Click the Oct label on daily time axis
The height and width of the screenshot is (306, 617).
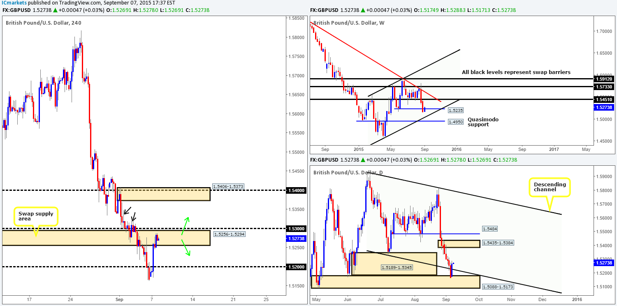tap(479, 299)
